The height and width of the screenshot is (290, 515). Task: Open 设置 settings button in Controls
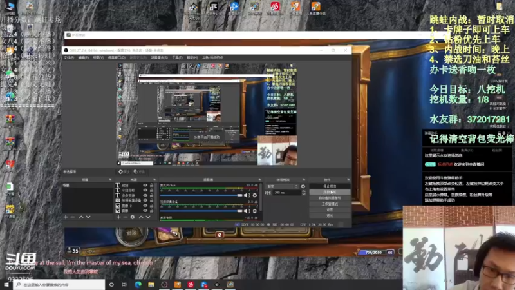point(330,210)
